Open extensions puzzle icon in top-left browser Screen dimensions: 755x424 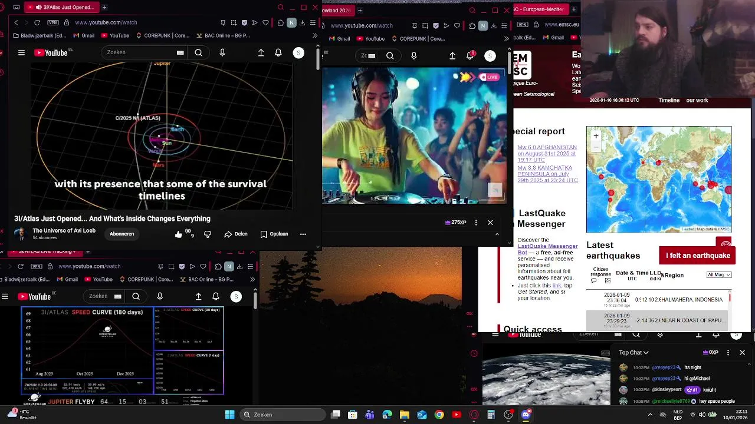pyautogui.click(x=281, y=22)
